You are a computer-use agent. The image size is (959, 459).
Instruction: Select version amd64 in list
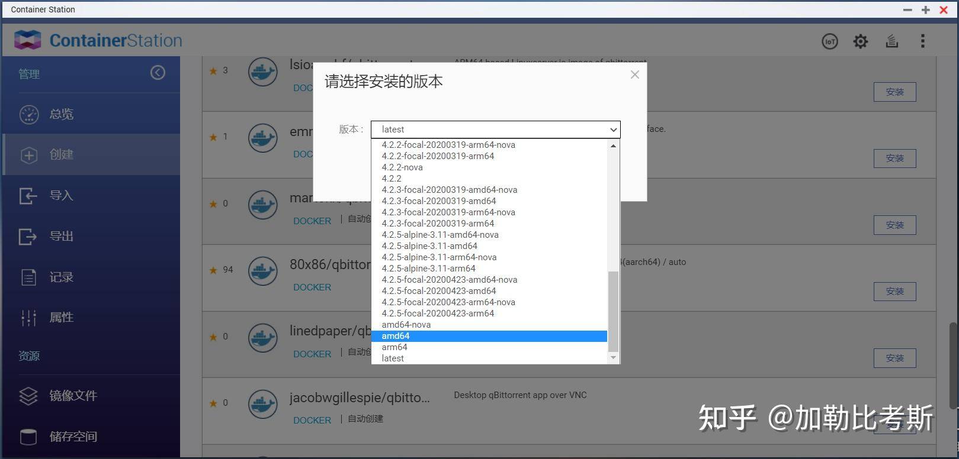pyautogui.click(x=489, y=336)
